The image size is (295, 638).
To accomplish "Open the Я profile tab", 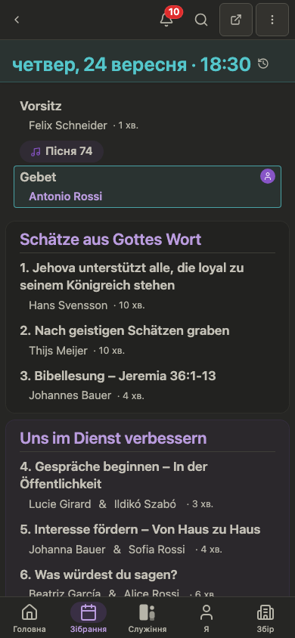I will 206,618.
